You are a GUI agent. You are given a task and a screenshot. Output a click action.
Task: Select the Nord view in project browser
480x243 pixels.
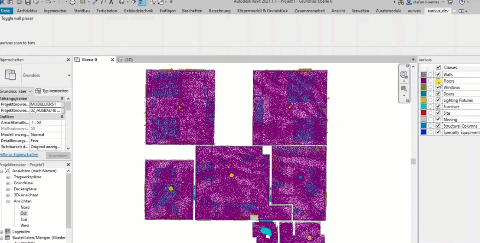pos(25,207)
